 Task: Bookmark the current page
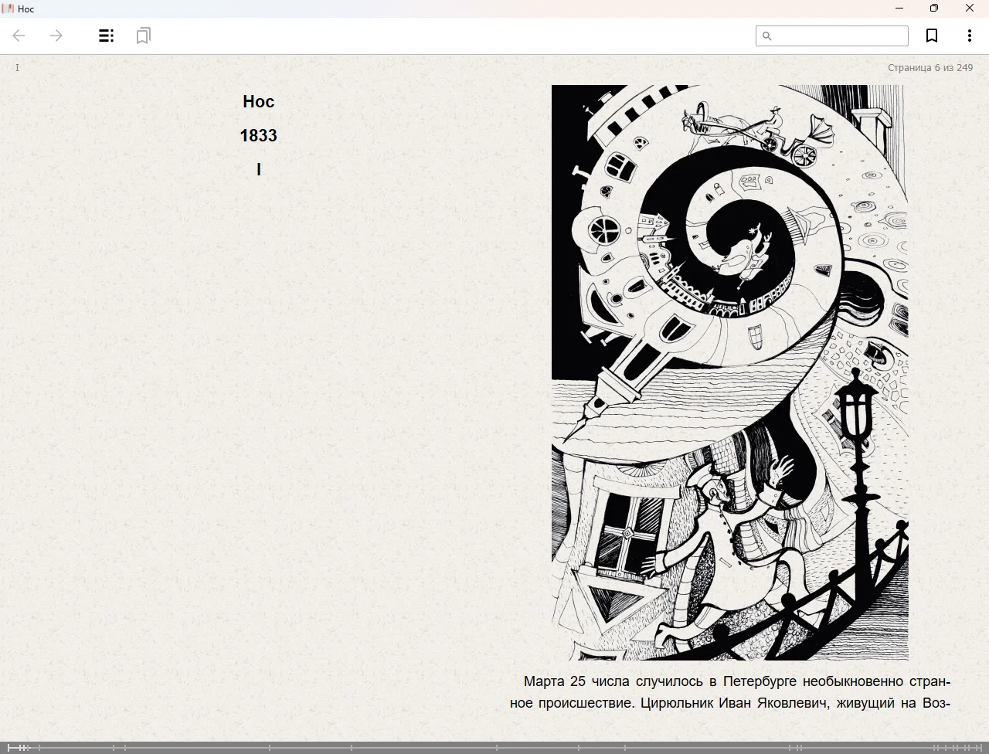(x=932, y=36)
